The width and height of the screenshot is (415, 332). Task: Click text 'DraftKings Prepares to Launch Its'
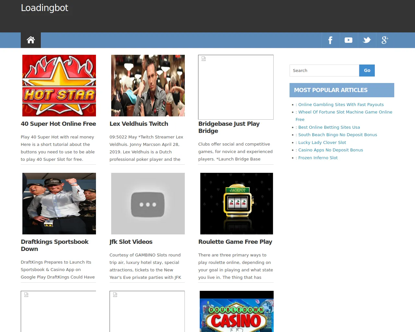56,262
